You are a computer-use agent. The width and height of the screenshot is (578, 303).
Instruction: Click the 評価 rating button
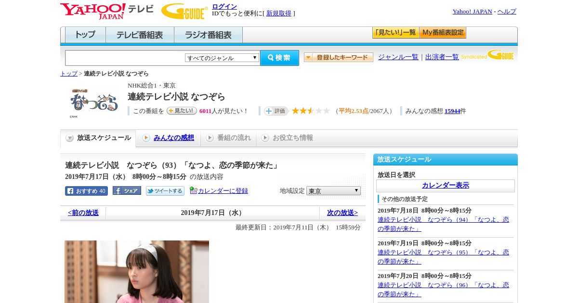[276, 111]
